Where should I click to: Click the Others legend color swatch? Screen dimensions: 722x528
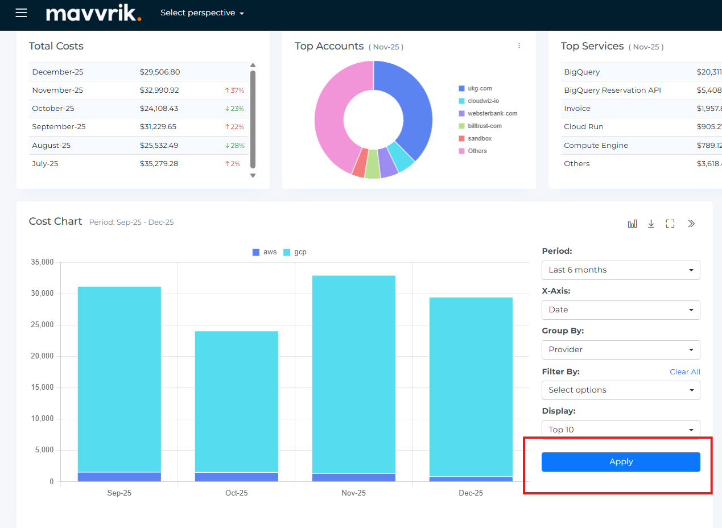pos(462,151)
